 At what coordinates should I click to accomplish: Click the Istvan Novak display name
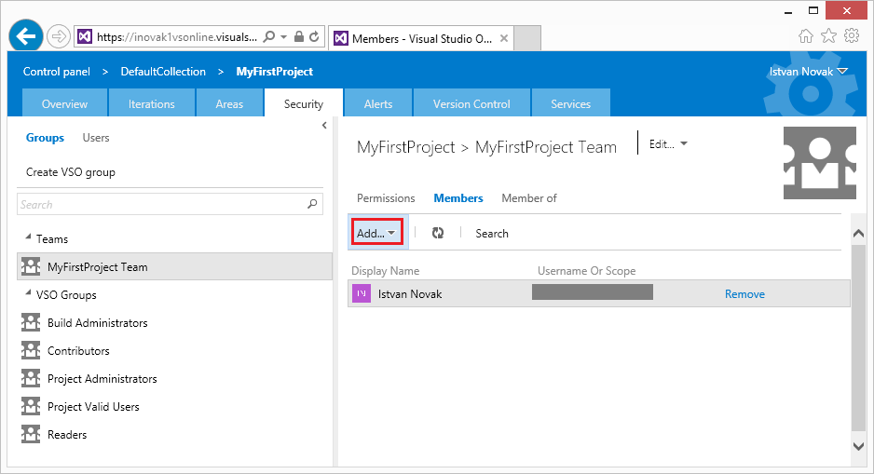tap(410, 293)
